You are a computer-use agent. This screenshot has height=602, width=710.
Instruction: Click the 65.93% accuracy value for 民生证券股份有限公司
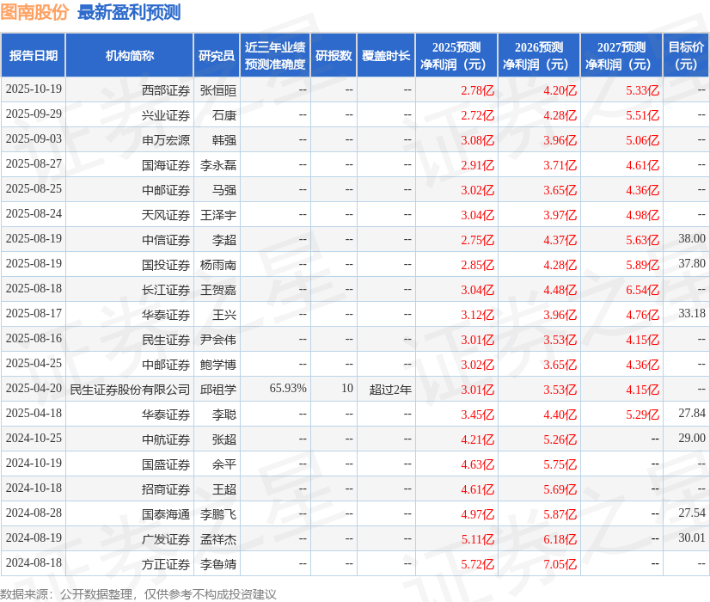pos(286,389)
